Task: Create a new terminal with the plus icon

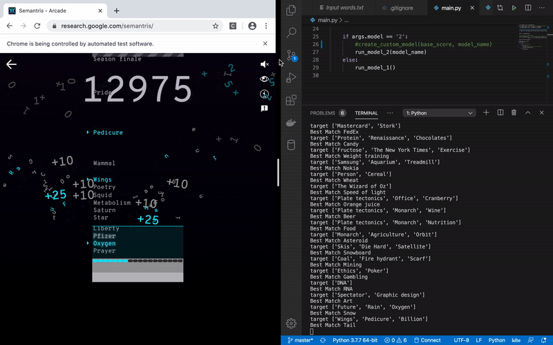Action: (486, 112)
